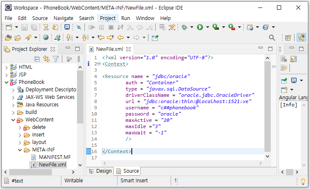
Task: Collapse the WebContent folder
Action: click(x=13, y=120)
